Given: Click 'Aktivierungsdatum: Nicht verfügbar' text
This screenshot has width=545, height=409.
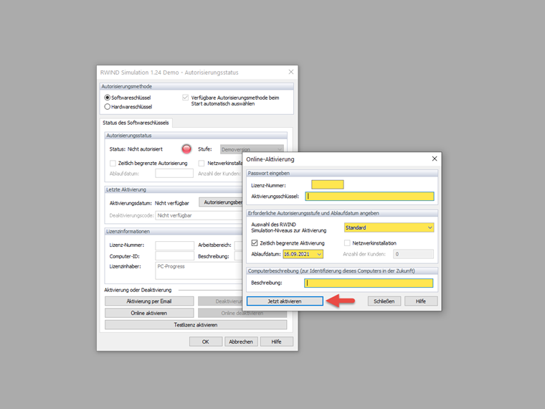Looking at the screenshot, I should [x=149, y=203].
